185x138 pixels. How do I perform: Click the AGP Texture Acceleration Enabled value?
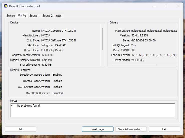(57, 87)
